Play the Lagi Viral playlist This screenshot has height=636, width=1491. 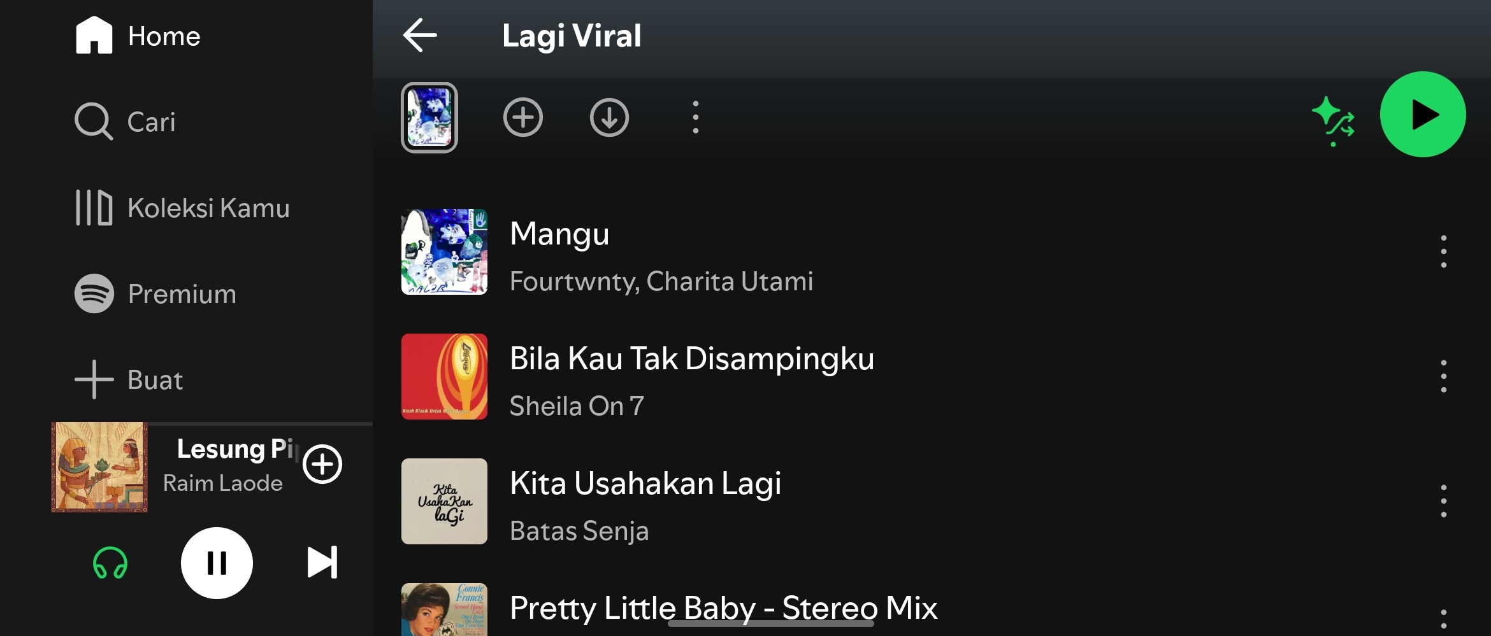(1423, 115)
